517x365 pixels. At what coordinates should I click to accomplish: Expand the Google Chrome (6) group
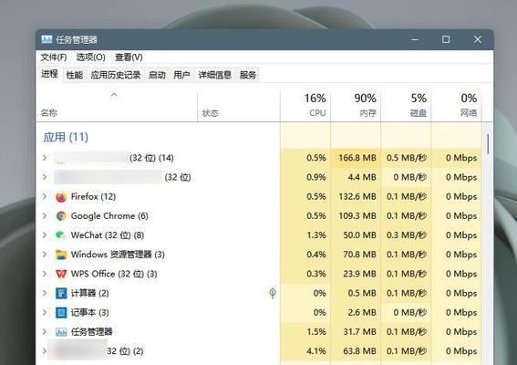pyautogui.click(x=45, y=216)
